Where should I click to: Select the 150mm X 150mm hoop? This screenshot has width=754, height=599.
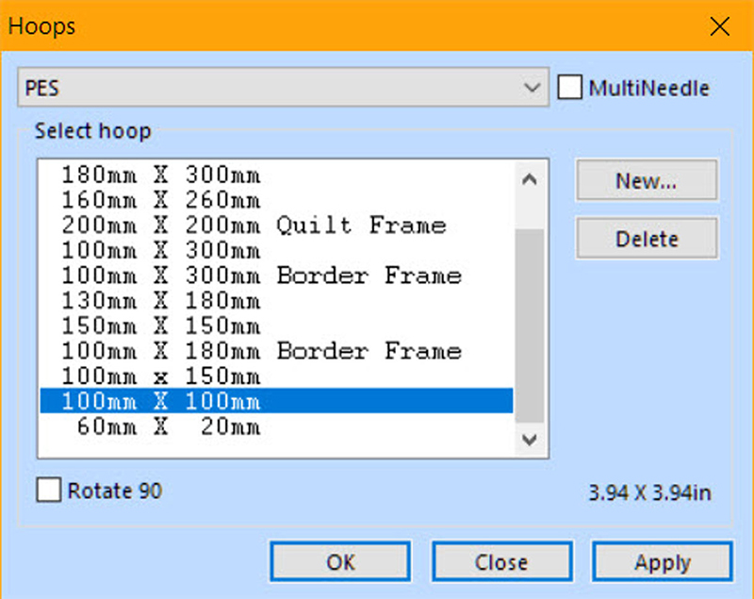[x=160, y=326]
